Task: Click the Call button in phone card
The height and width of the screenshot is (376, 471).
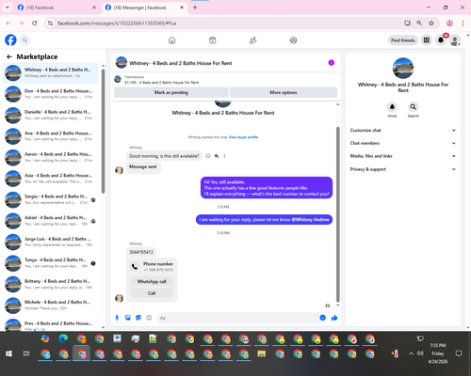Action: click(x=152, y=293)
